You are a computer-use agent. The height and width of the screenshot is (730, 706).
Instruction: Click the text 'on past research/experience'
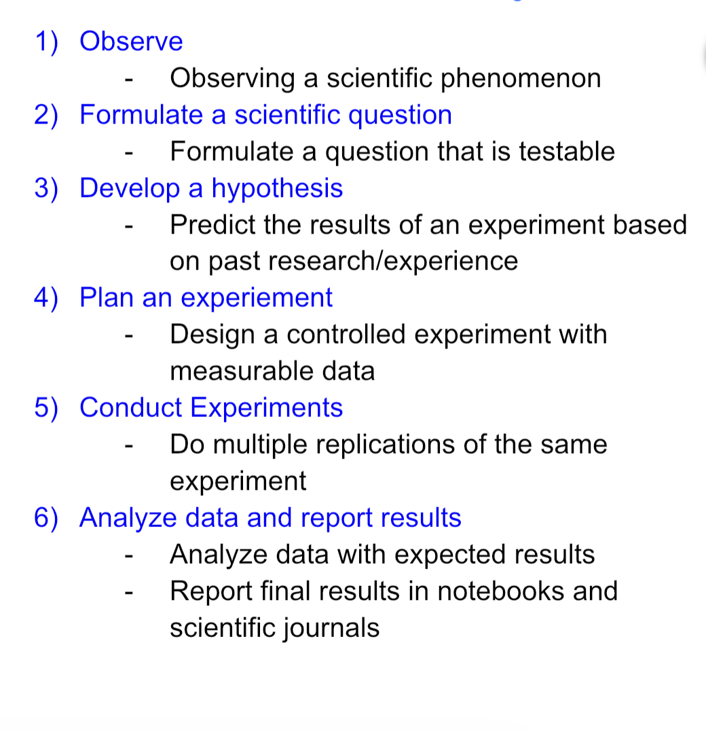344,261
